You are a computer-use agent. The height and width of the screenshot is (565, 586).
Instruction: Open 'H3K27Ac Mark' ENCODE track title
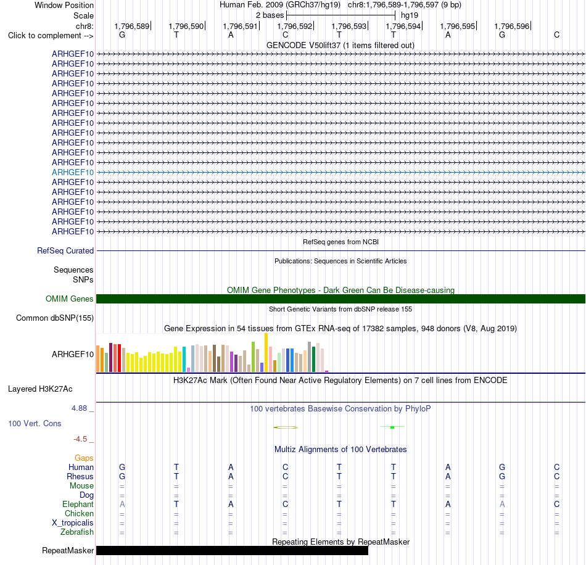point(340,381)
